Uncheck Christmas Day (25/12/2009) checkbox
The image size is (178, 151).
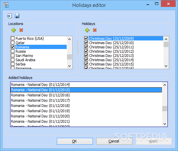coord(86,38)
